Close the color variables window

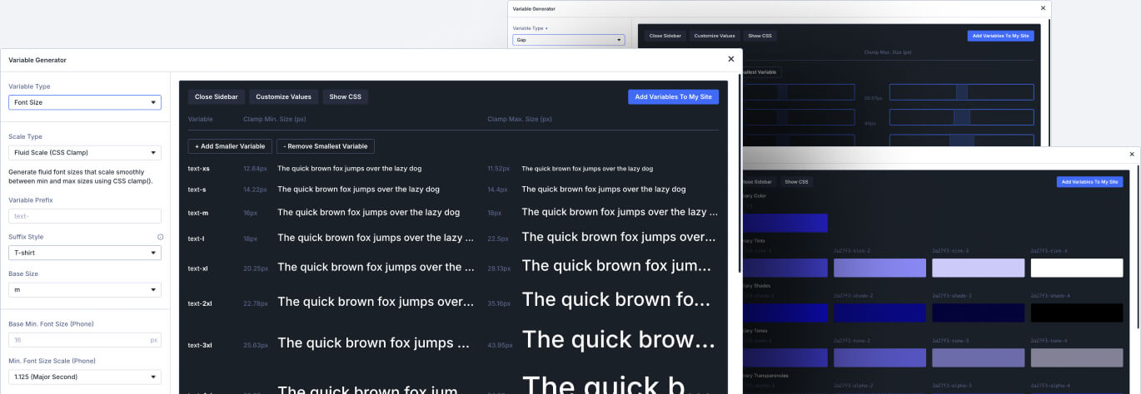[1132, 154]
